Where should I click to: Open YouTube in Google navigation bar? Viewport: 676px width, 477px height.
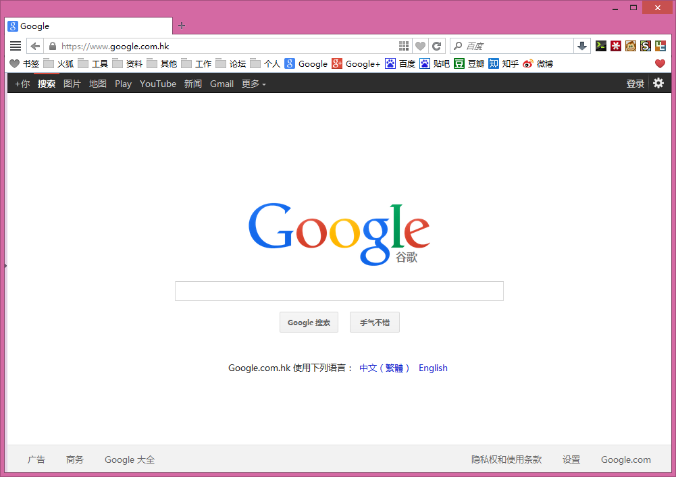point(158,84)
